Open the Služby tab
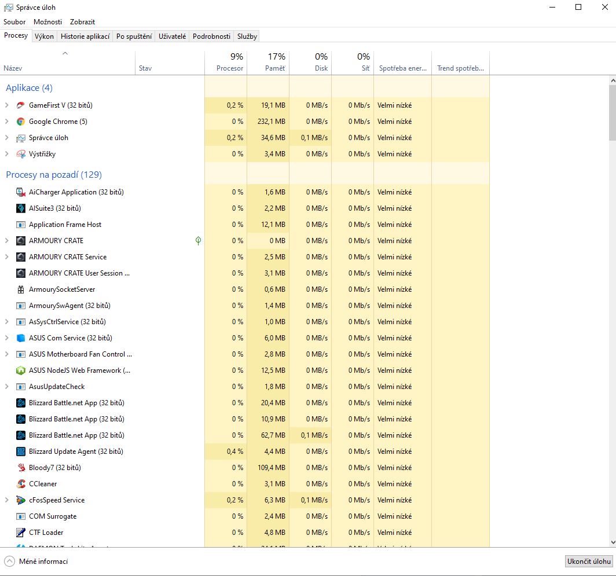 tap(247, 36)
